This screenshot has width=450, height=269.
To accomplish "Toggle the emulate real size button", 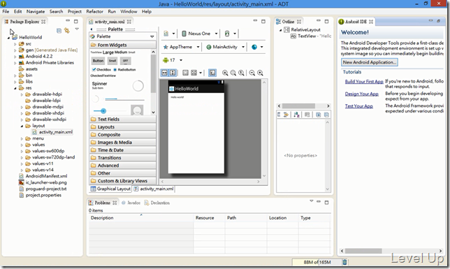I will point(212,73).
